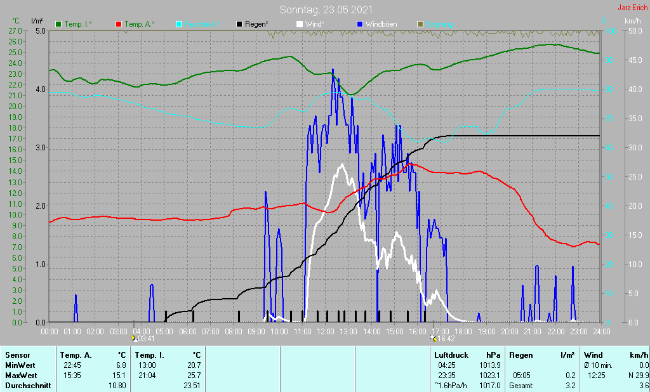Click the 'l/m²' unit label above the rain axis
This screenshot has height=392, width=650.
36,21
